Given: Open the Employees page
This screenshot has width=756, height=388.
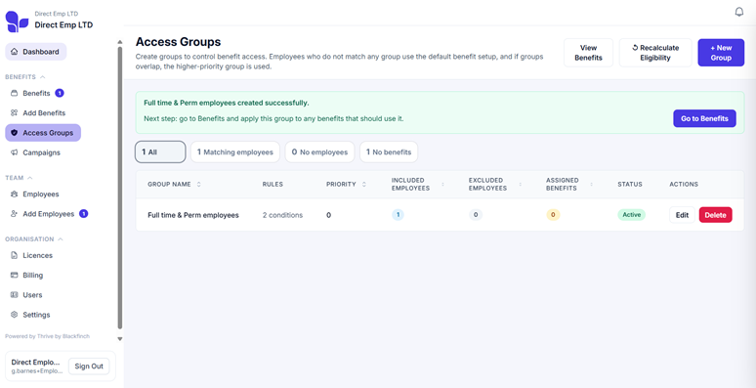Looking at the screenshot, I should (x=35, y=194).
